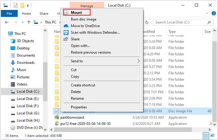Sort by Size column header
This screenshot has width=218, height=140.
pos(207,32)
